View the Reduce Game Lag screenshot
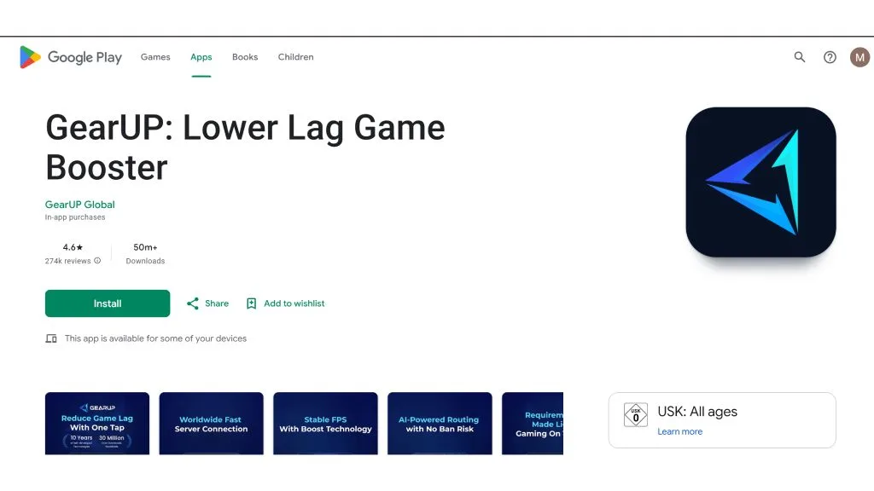The image size is (874, 491). [x=97, y=423]
